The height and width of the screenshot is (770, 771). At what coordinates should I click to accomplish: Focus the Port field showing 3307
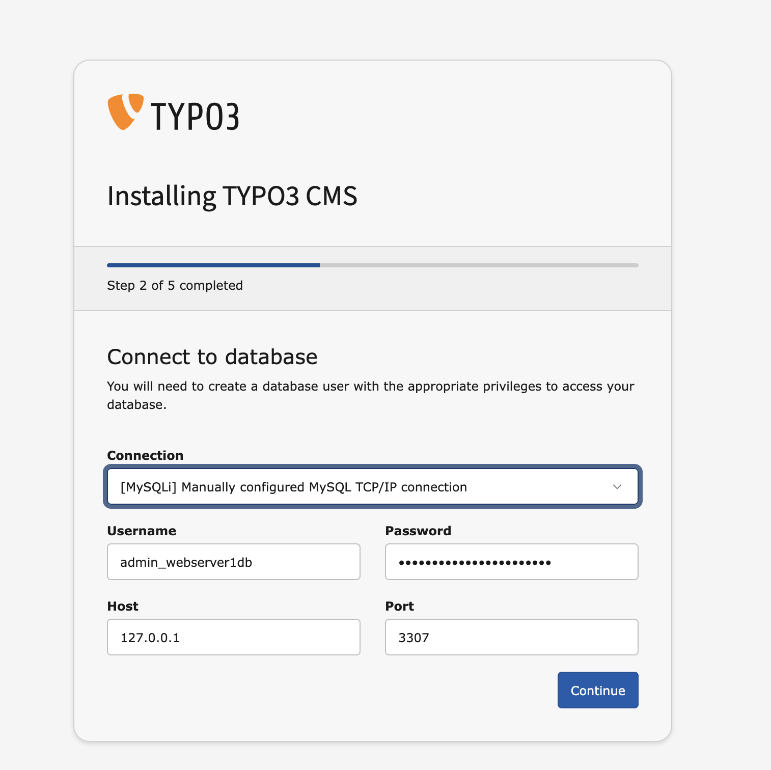click(511, 637)
